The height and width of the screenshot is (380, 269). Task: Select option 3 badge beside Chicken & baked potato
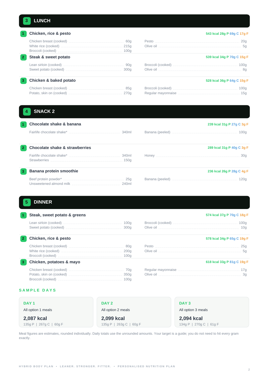pos(23,81)
